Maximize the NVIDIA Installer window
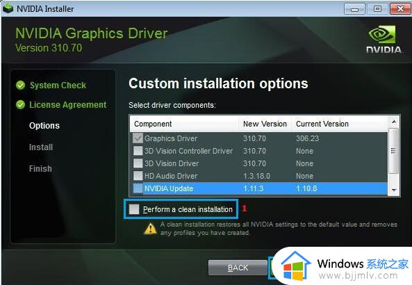The image size is (412, 285). pos(377,9)
